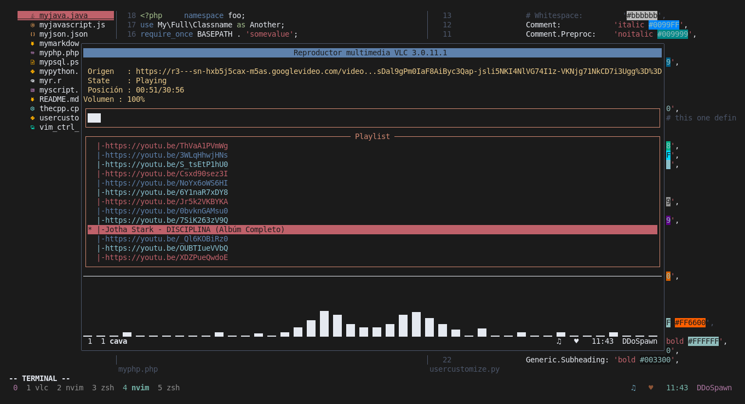Click the music note in popup status bar
Viewport: 745px width, 404px height.
coord(559,341)
